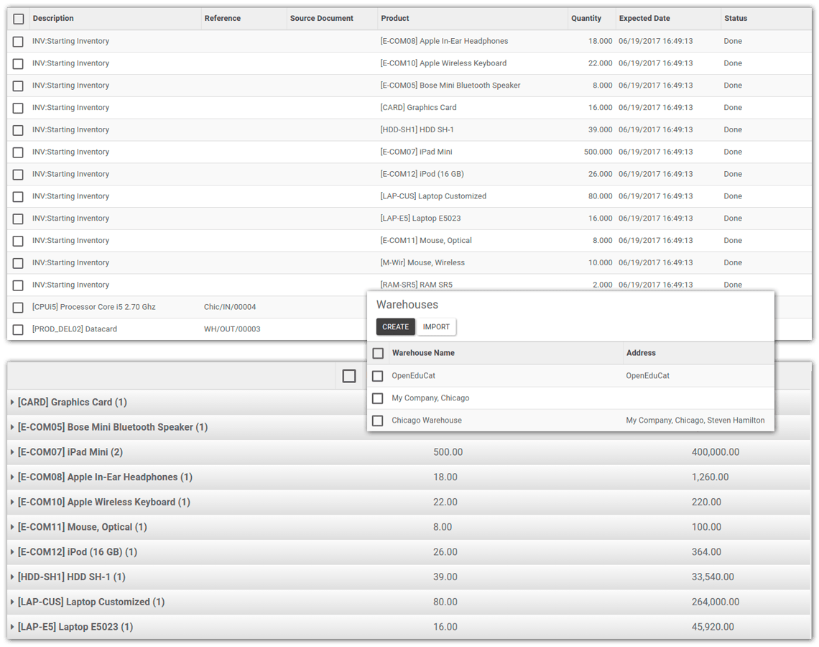819x647 pixels.
Task: Click the CREATE button in Warehouses dialog
Action: 395,326
